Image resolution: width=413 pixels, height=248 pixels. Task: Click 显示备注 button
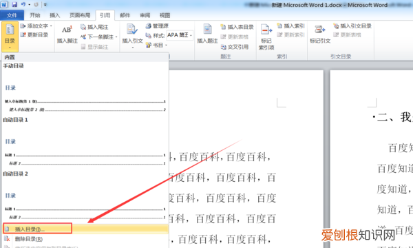(x=94, y=47)
